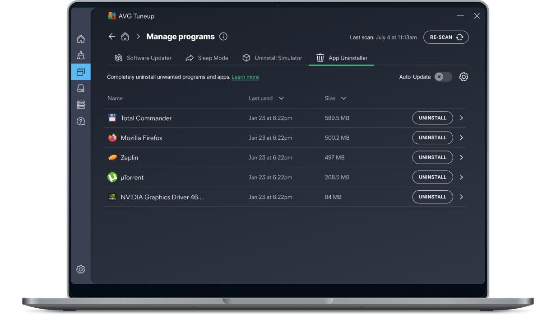Click the gear icon near Auto-Update

pos(463,77)
